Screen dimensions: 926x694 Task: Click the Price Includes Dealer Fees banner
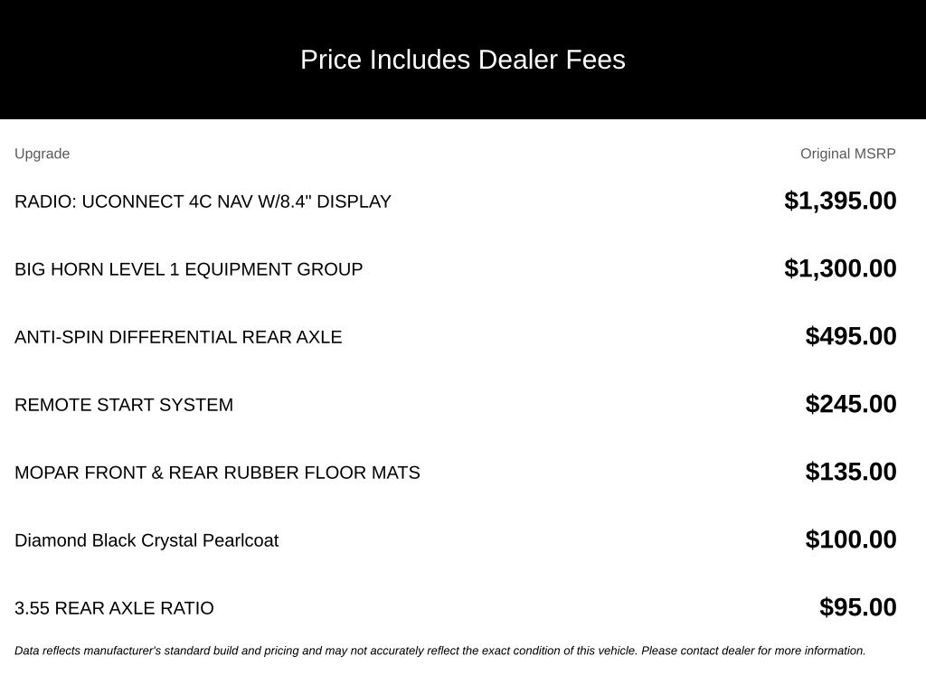pos(463,60)
